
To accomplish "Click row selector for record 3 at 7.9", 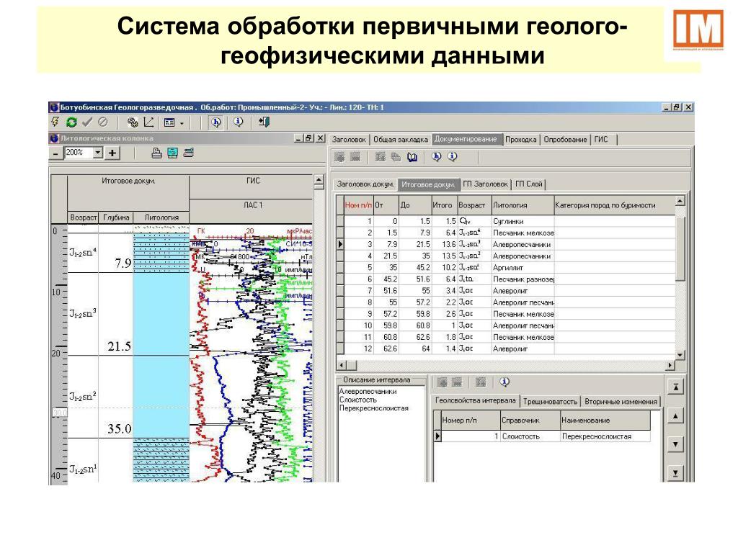I will pyautogui.click(x=340, y=245).
